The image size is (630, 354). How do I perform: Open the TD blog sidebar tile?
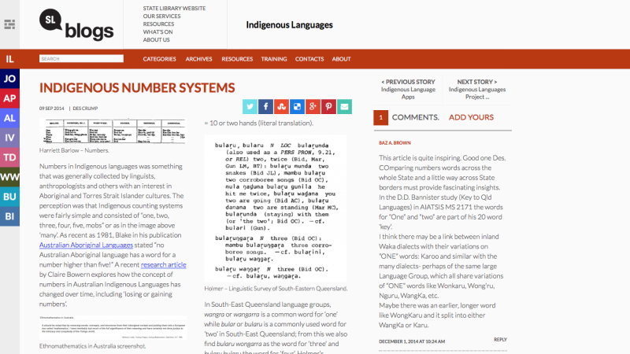coord(9,157)
